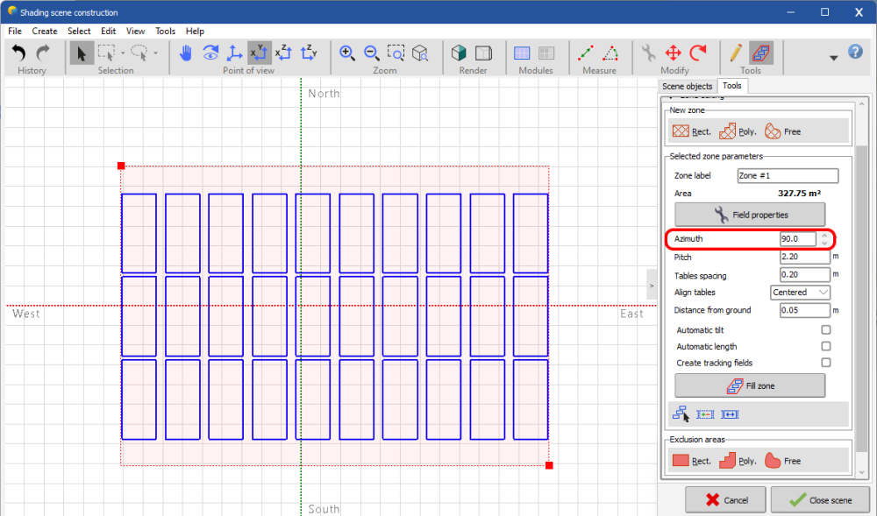Click the Rotate tool in Modify

click(x=698, y=53)
